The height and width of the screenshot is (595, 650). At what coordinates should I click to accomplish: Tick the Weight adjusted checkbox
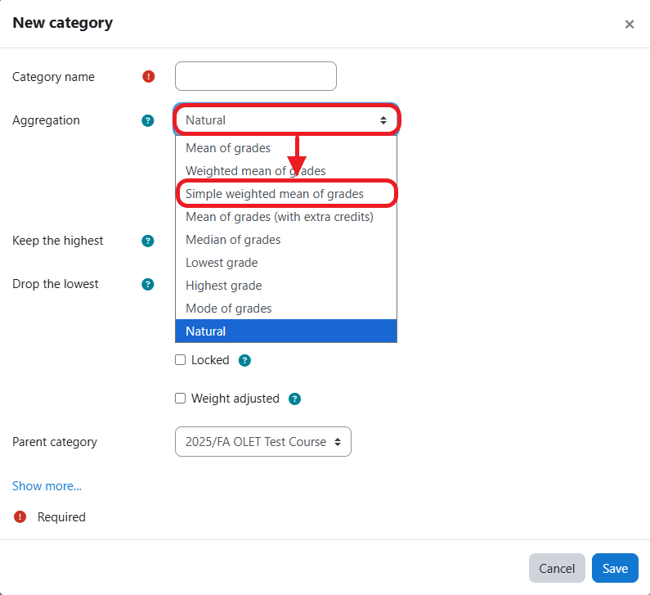181,399
